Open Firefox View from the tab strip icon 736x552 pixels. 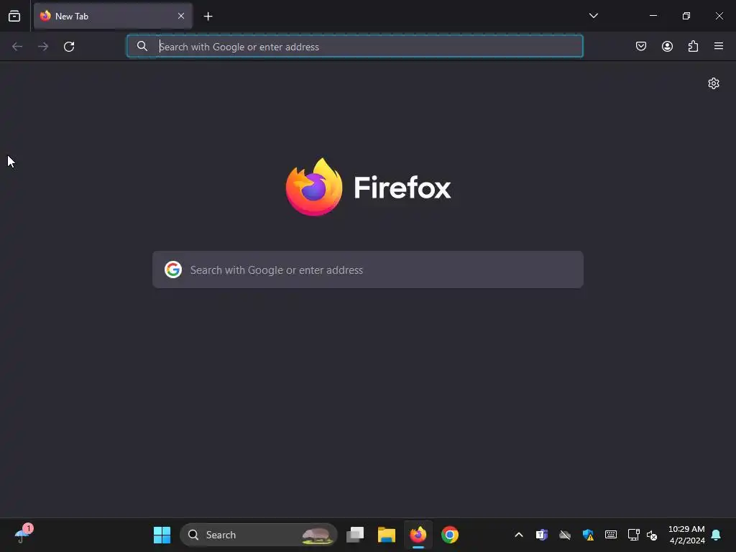[x=14, y=16]
